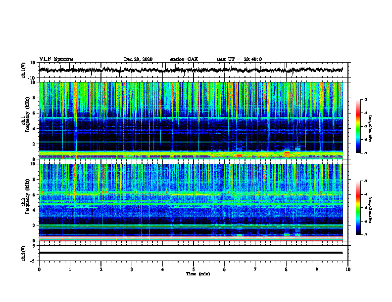This screenshot has height=302, width=392.
Task: Click the ch.1(V) waveform trace
Action: (191, 70)
